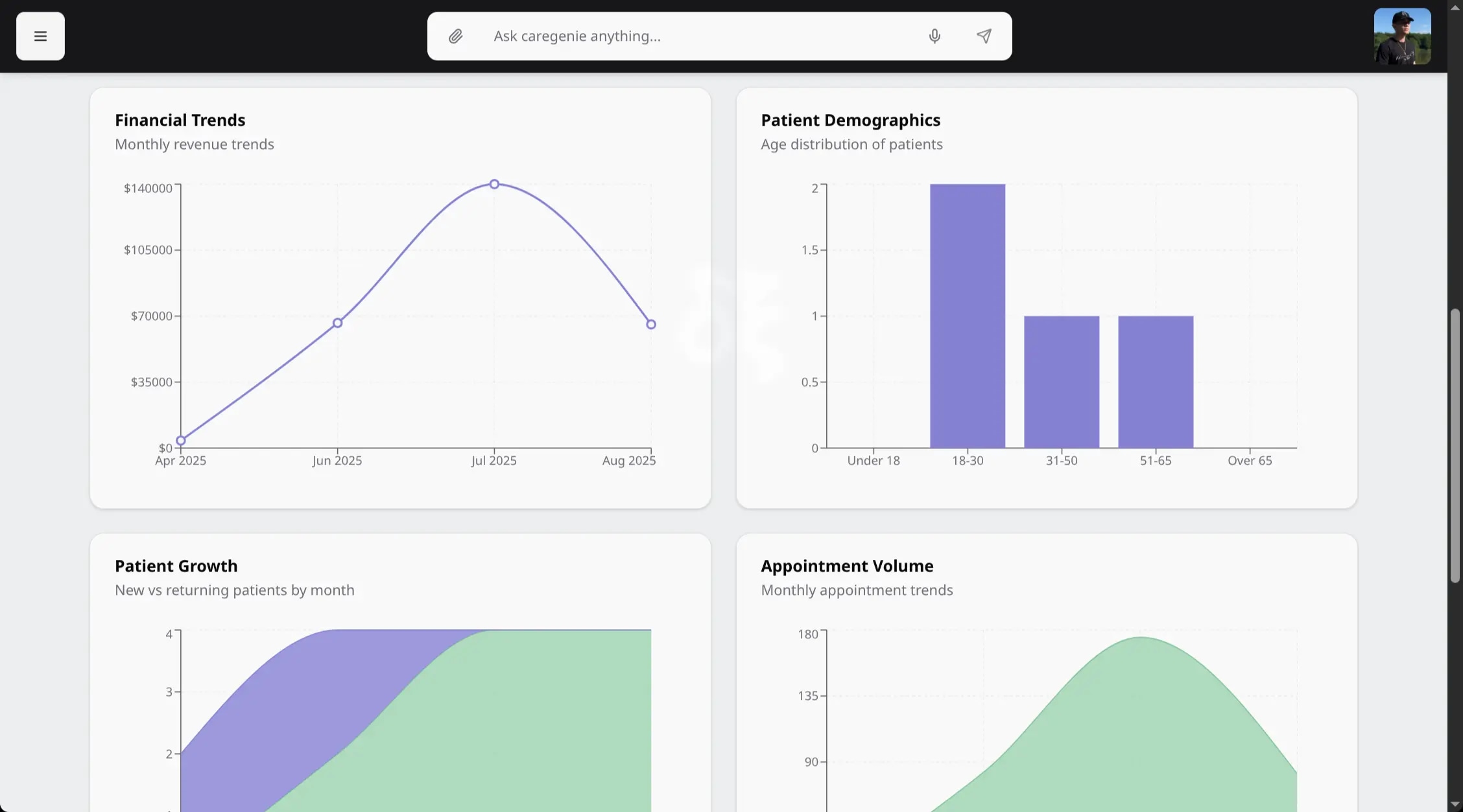Click the Patient Growth chart heading

[x=176, y=566]
